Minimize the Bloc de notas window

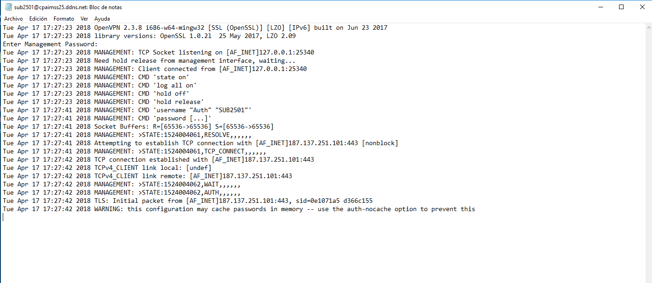point(600,7)
